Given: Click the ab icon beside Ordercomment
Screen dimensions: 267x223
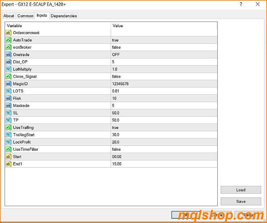Looking at the screenshot, I should 8,33.
